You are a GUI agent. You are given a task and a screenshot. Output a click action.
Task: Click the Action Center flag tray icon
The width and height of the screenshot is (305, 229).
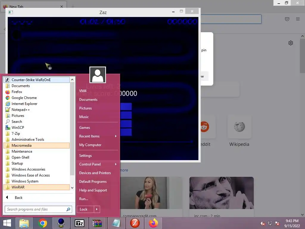click(277, 223)
